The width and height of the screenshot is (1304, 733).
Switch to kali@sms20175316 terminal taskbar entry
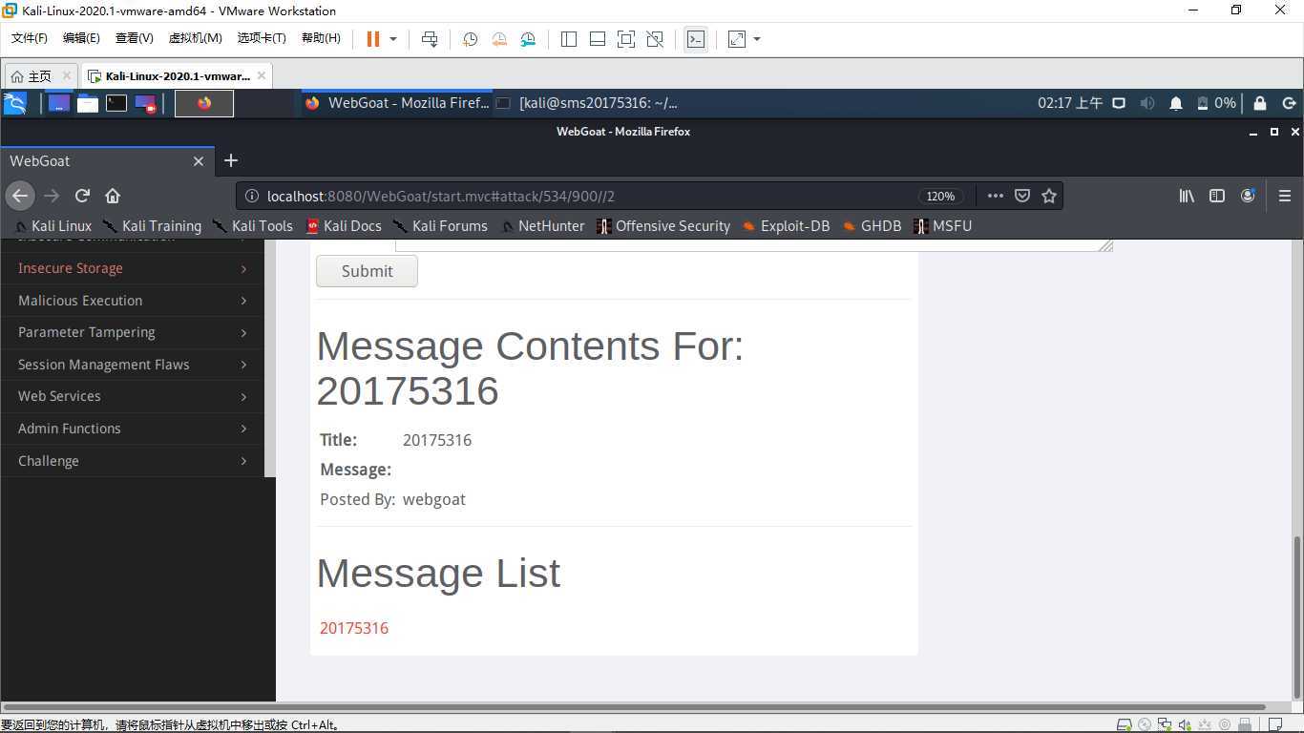pos(588,103)
